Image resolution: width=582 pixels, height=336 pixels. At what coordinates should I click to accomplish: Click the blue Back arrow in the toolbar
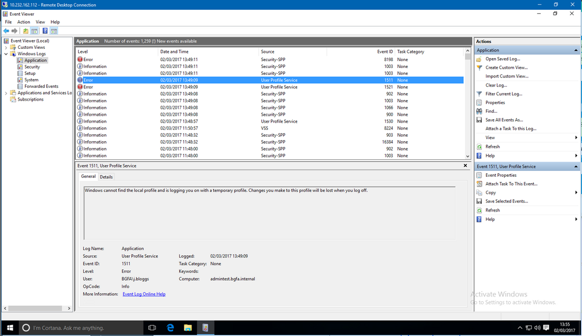(6, 31)
